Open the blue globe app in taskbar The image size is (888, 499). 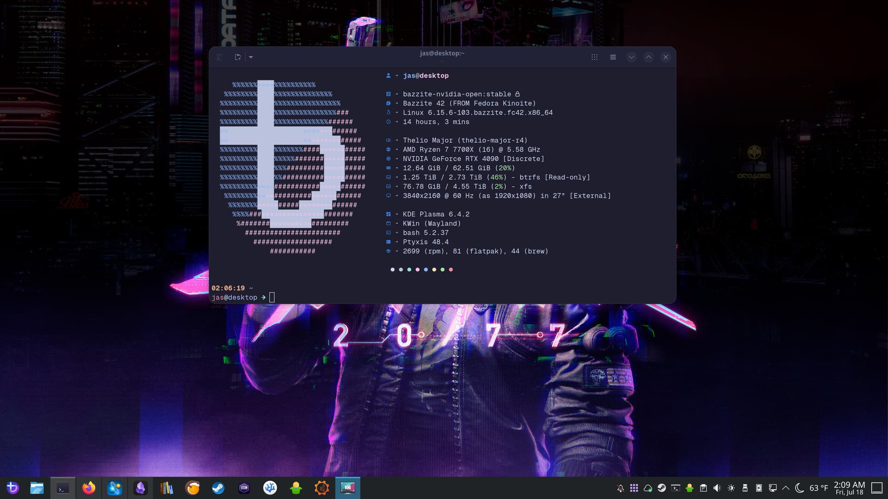pyautogui.click(x=115, y=488)
